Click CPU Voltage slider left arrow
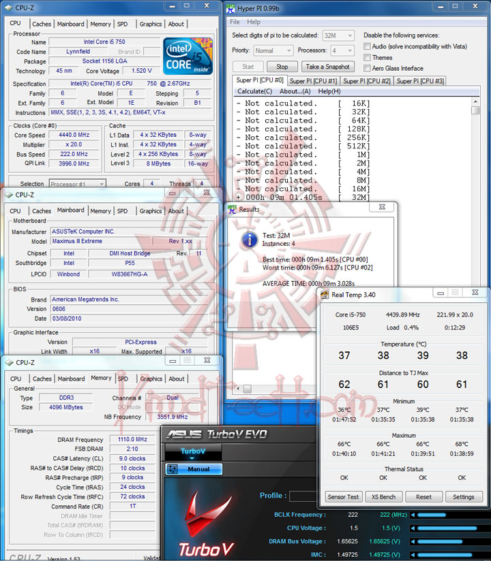 click(x=413, y=528)
